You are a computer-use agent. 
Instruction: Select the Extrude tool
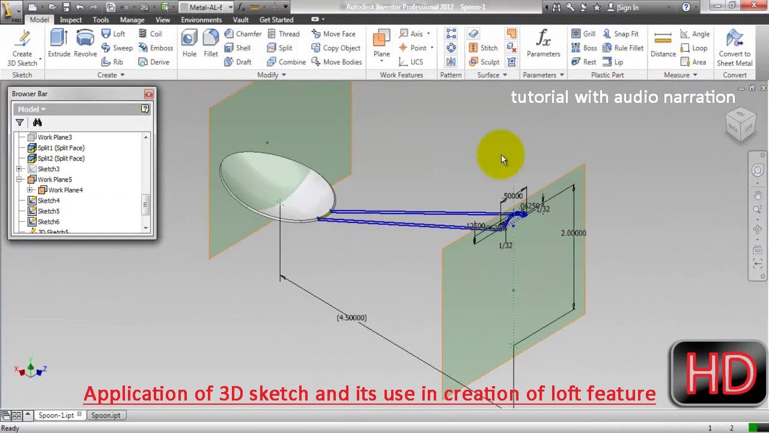coord(58,42)
